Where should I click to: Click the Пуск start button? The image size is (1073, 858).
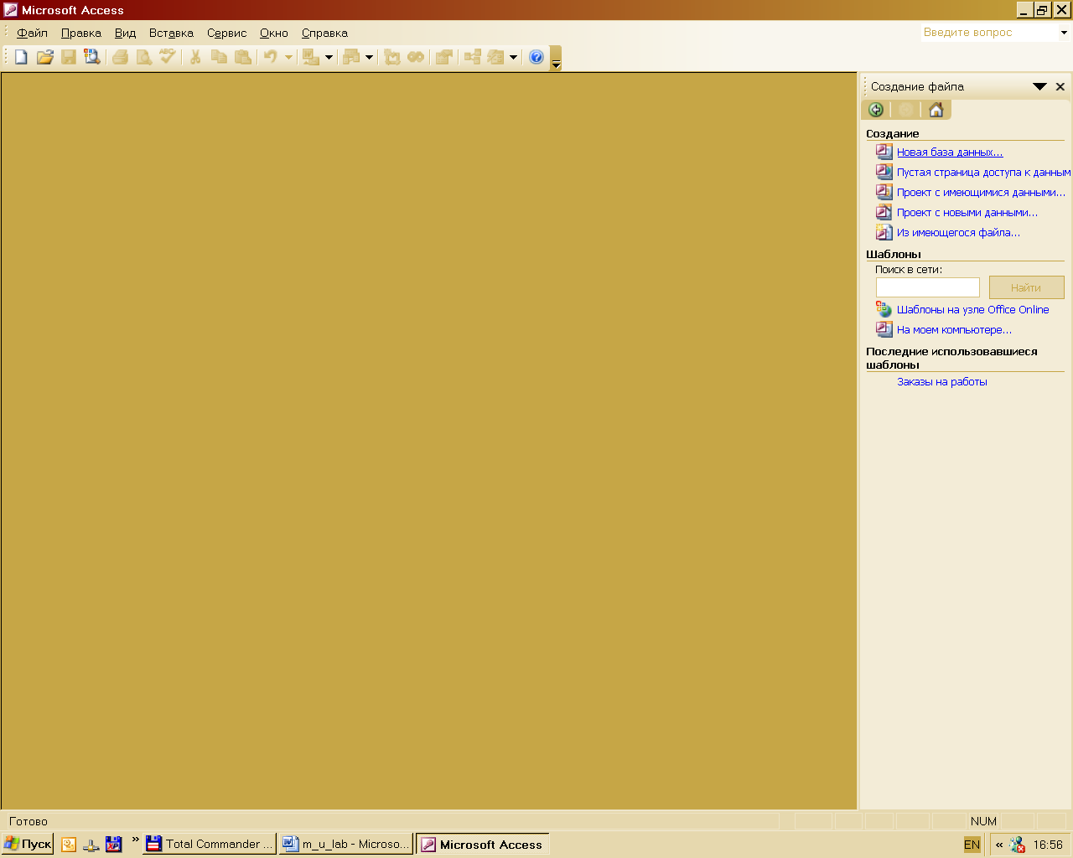click(28, 844)
